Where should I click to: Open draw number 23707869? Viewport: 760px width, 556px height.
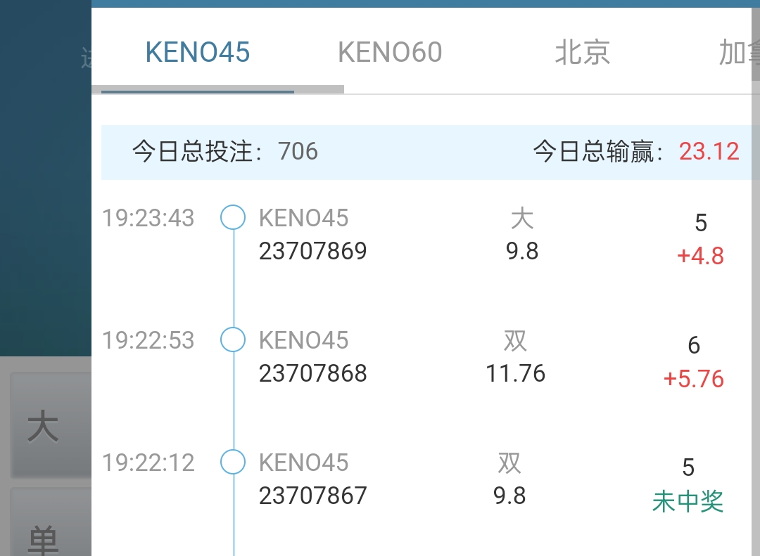[313, 251]
